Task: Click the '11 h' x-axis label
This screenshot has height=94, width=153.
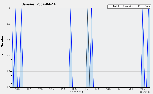Action: coord(29,89)
